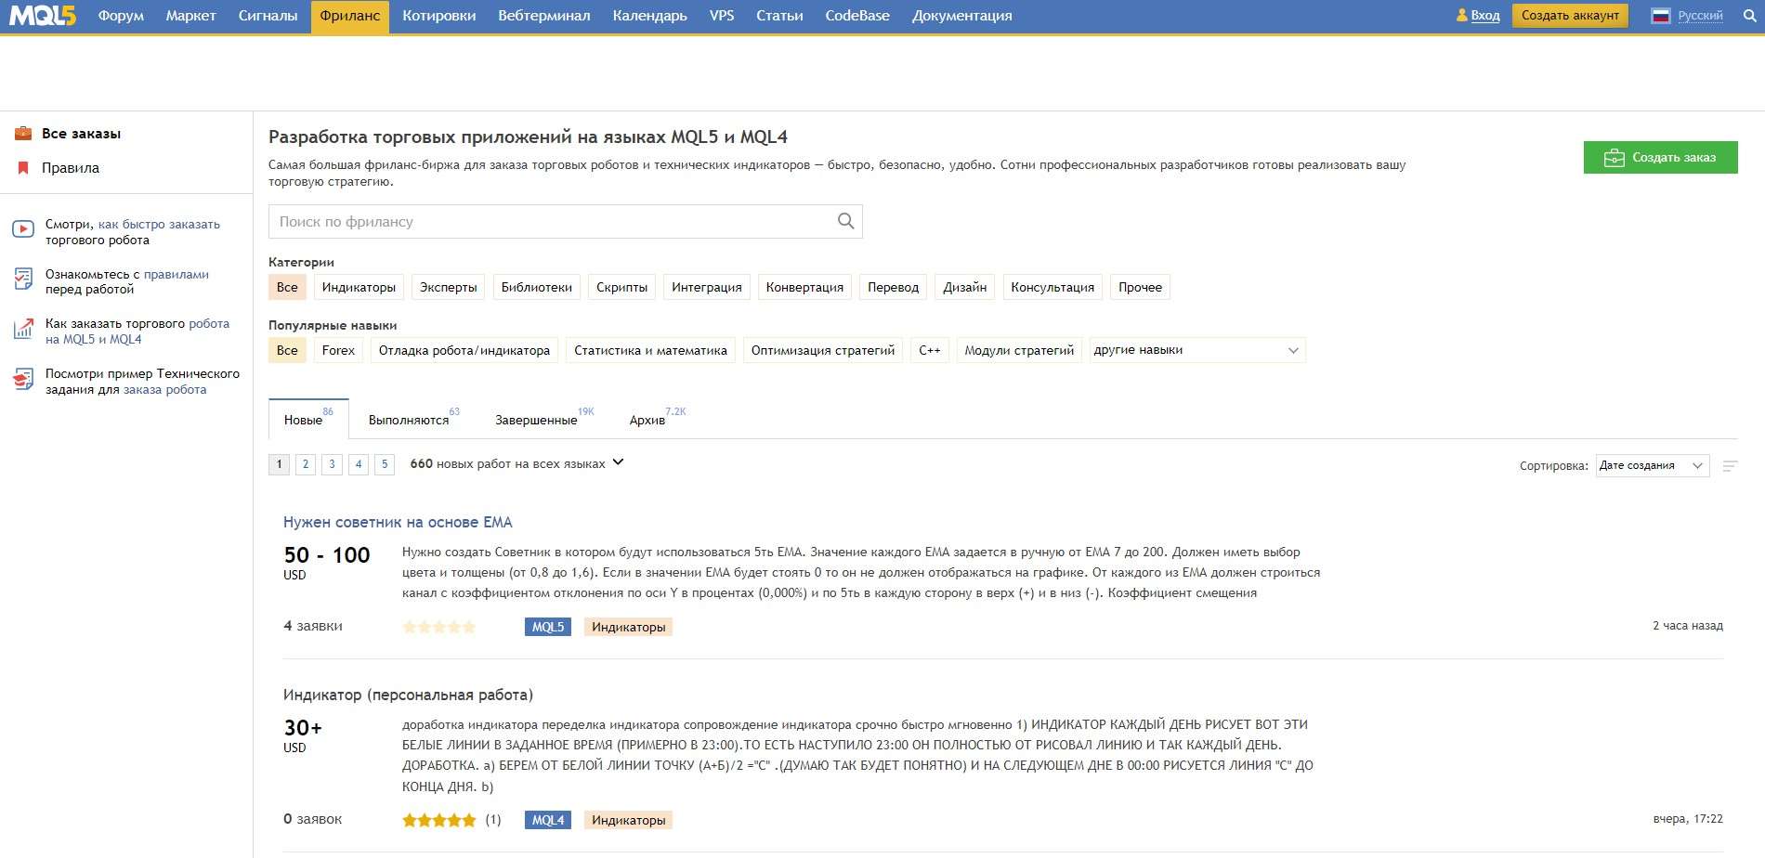1765x858 pixels.
Task: Select Статистика и математика skill filter
Action: [x=650, y=350]
